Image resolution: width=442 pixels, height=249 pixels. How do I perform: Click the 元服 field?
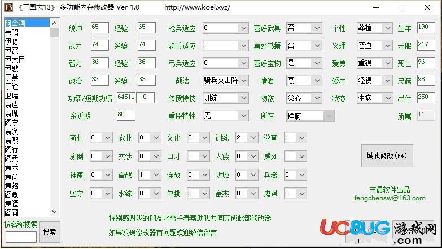point(426,45)
